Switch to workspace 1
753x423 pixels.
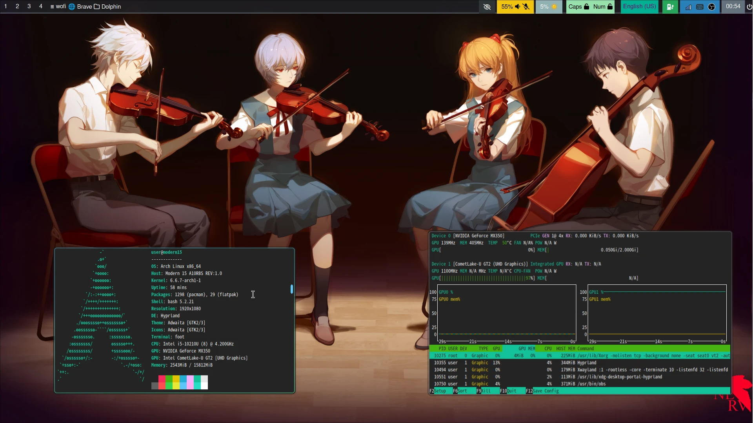(x=5, y=6)
